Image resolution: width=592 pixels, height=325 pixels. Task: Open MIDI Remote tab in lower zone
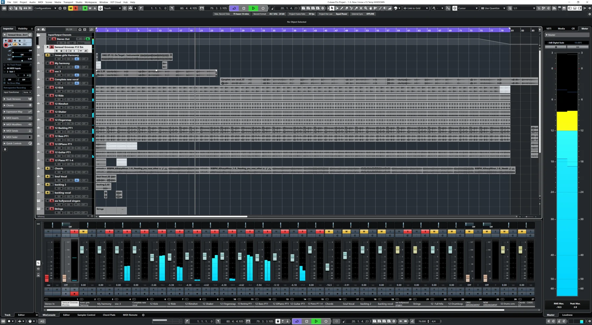pos(130,315)
